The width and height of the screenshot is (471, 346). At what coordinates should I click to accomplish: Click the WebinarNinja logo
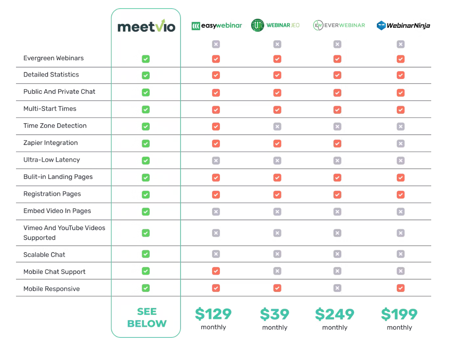tap(403, 25)
